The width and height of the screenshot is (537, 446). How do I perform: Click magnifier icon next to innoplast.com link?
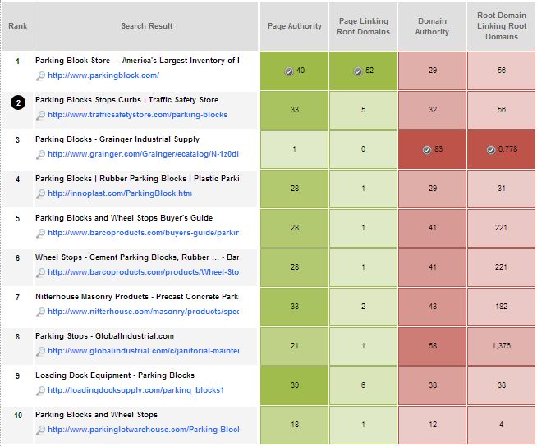point(40,193)
